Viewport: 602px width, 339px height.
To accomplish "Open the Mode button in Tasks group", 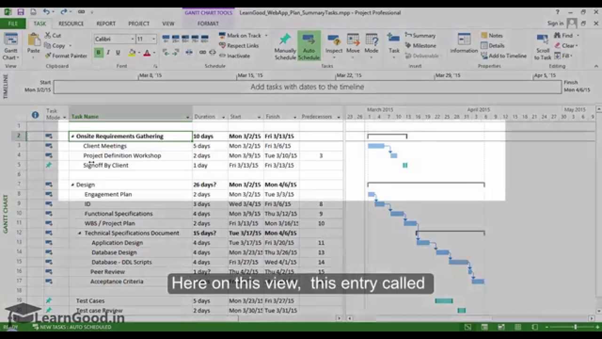I will pyautogui.click(x=371, y=46).
